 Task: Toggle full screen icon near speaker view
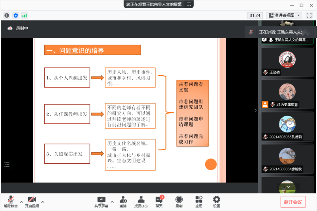point(308,15)
